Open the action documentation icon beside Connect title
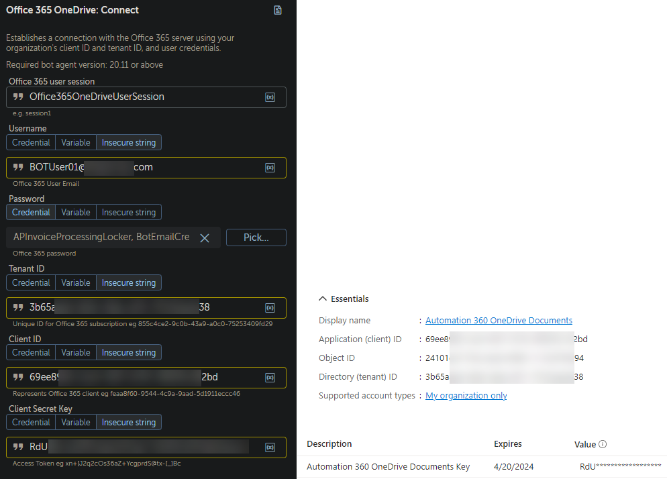 (x=278, y=10)
